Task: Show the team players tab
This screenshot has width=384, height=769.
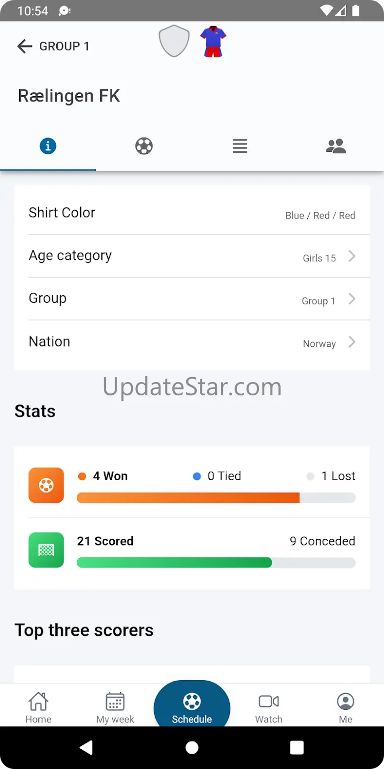Action: click(336, 146)
